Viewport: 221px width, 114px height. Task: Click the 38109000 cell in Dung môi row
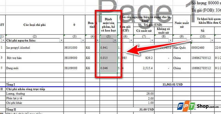(x=74, y=68)
